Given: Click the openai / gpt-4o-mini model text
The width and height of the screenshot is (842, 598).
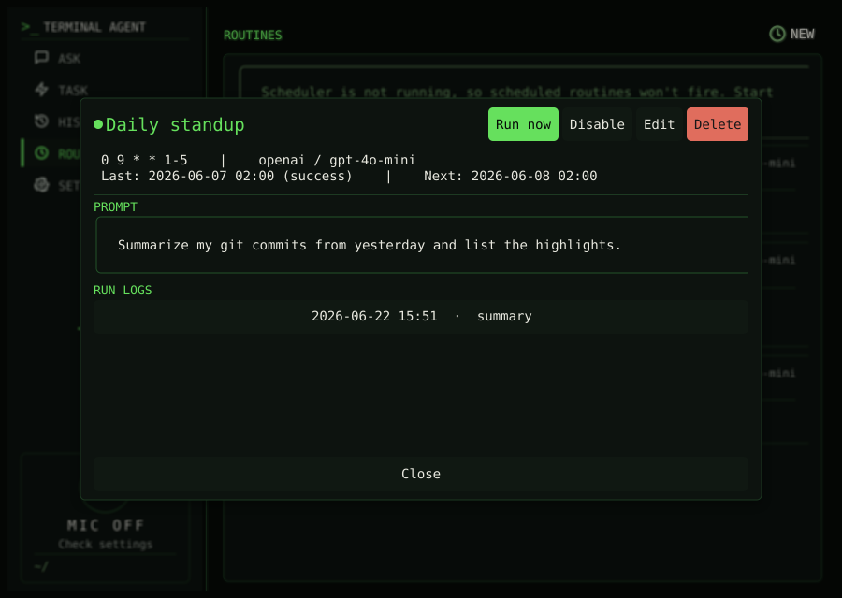Looking at the screenshot, I should tap(337, 160).
